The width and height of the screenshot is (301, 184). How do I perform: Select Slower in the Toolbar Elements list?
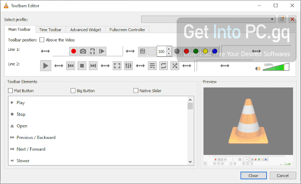coord(98,160)
